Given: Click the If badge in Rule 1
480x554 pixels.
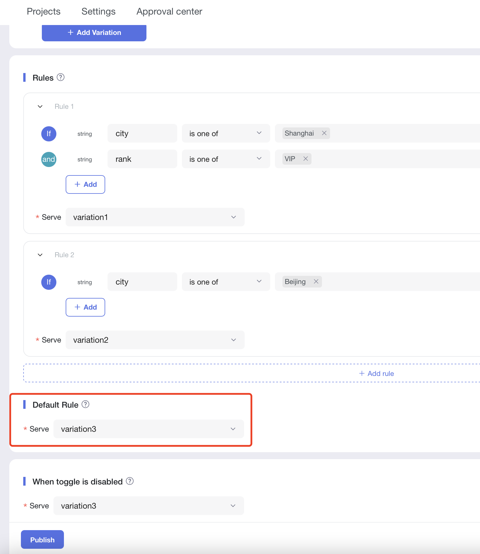Looking at the screenshot, I should (x=49, y=134).
